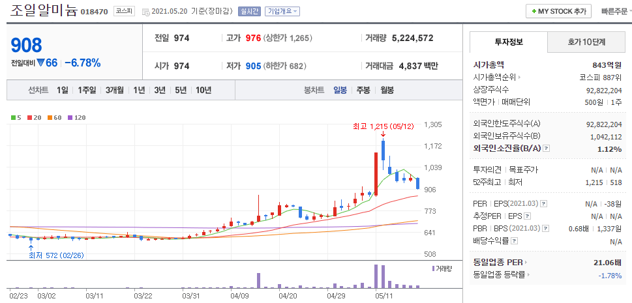Click the green plus icon on MY STOCK 추가
The image size is (632, 303).
coord(534,11)
